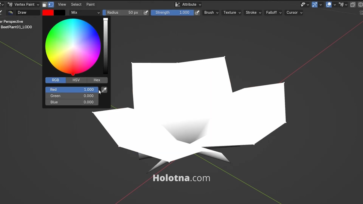Open the Vertex Paint mode dropdown
The image size is (363, 204).
pos(24,5)
